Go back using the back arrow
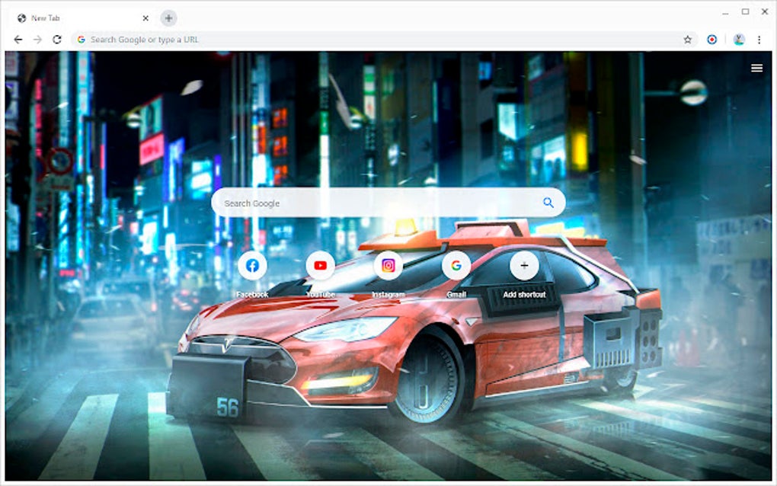The image size is (777, 486). point(18,40)
